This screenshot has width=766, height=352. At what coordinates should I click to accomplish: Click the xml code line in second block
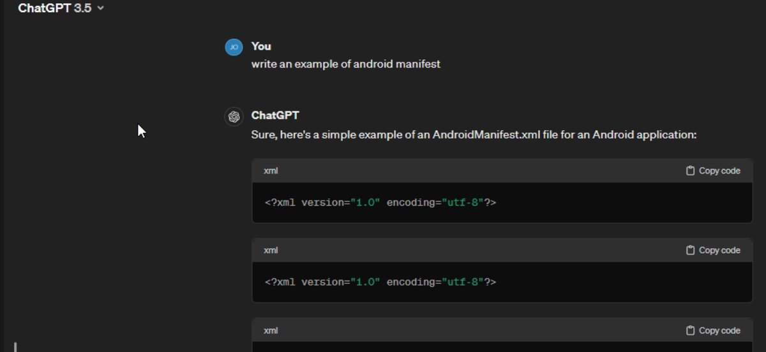point(380,282)
